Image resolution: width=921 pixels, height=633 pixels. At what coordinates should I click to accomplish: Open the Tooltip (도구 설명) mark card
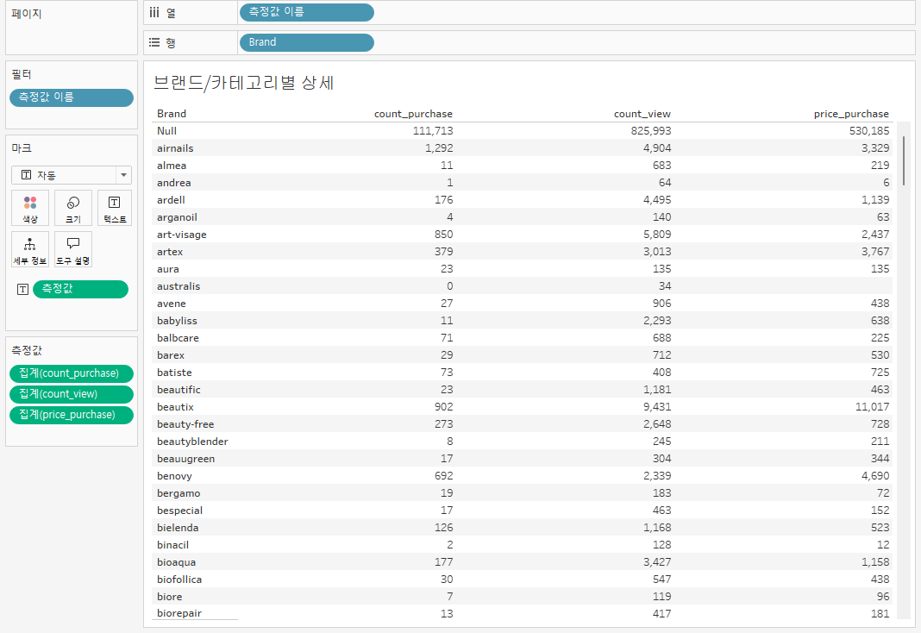pos(72,249)
